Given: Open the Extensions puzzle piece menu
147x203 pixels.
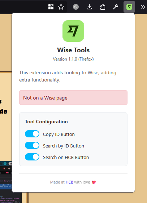Looking at the screenshot, I should point(103,7).
